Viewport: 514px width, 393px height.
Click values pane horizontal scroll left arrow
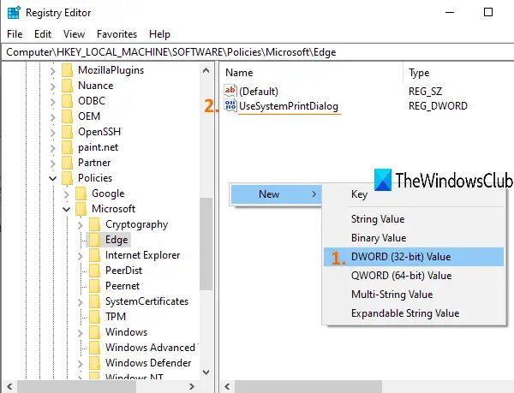click(x=227, y=386)
